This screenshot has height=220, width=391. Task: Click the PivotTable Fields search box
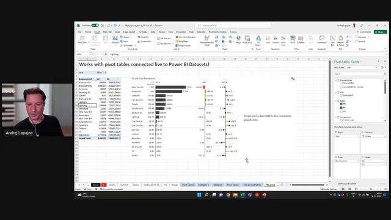pyautogui.click(x=360, y=74)
